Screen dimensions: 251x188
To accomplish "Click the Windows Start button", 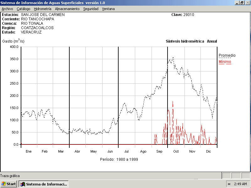I will tap(9, 184).
